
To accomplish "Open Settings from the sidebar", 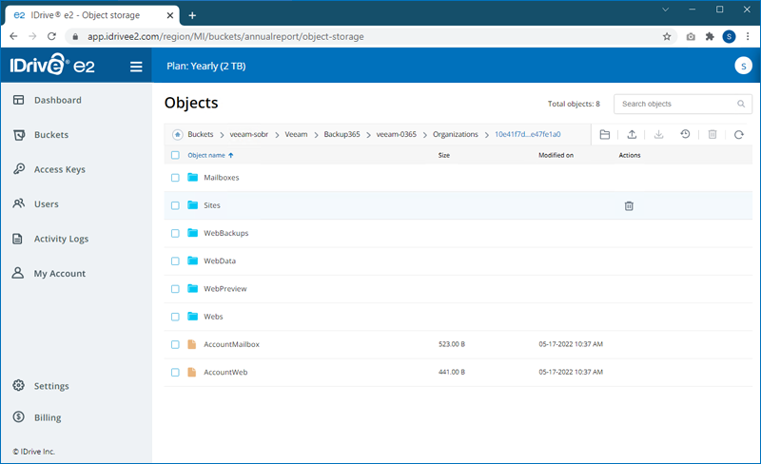I will (x=41, y=386).
